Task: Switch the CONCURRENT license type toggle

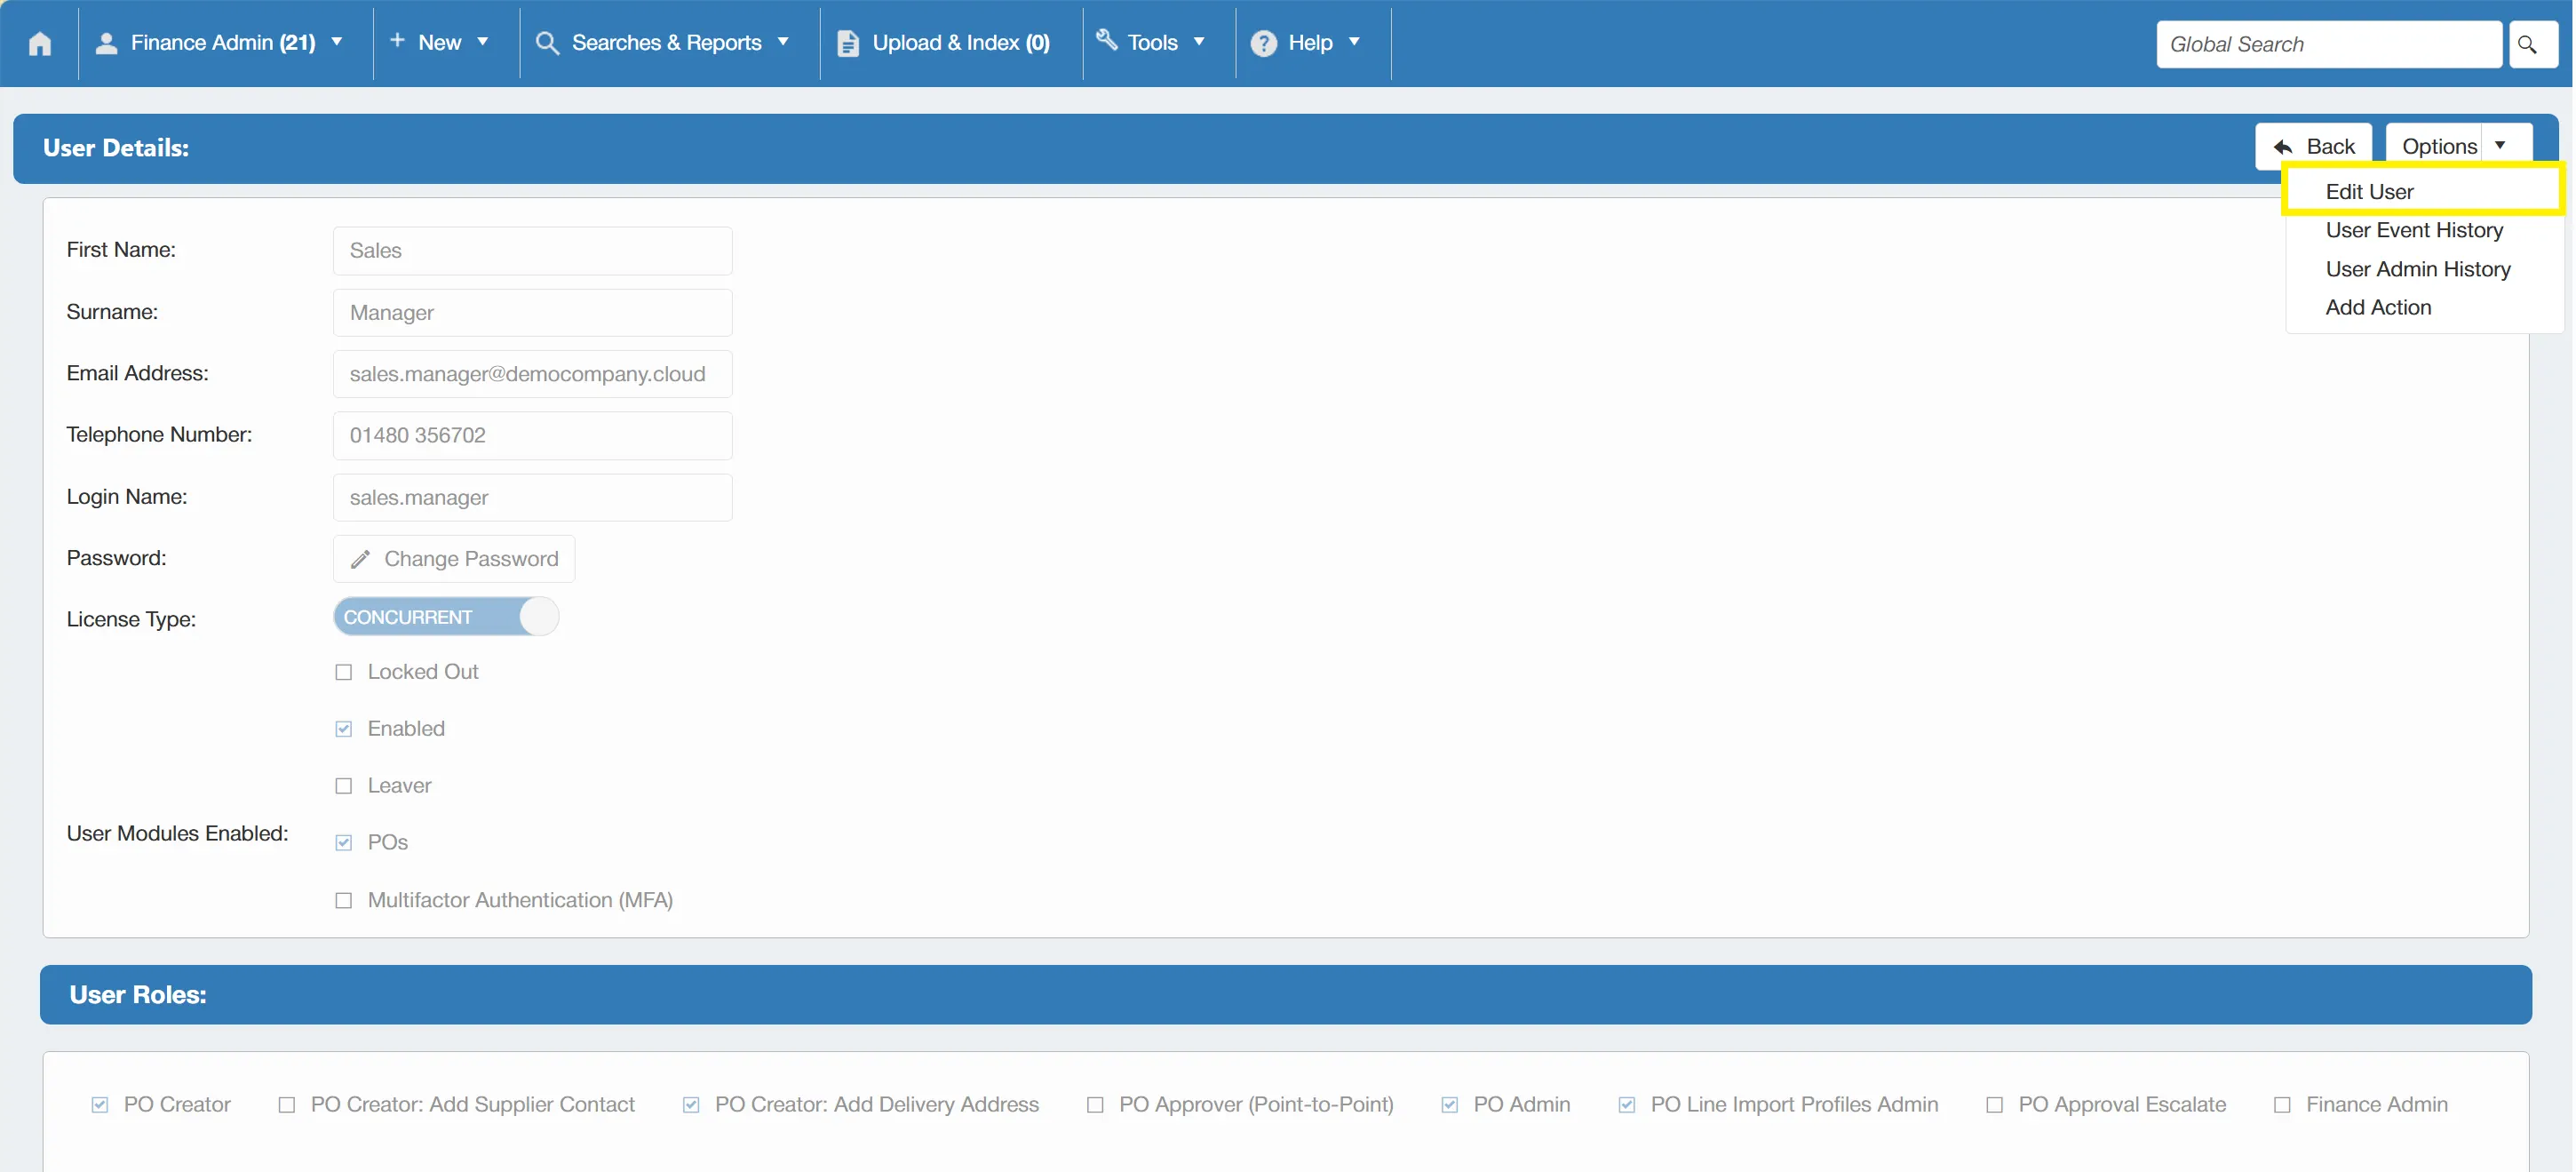Action: [x=446, y=617]
